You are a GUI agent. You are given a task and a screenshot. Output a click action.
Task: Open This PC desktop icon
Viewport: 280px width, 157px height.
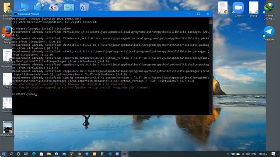coord(24,7)
